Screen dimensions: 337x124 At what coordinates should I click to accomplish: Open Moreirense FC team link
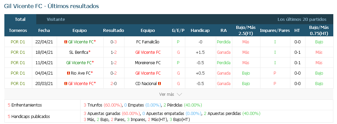pos(148,63)
